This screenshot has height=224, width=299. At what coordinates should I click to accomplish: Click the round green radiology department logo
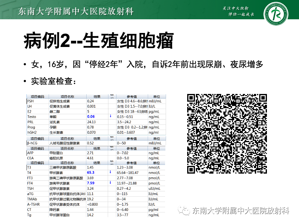point(276,14)
